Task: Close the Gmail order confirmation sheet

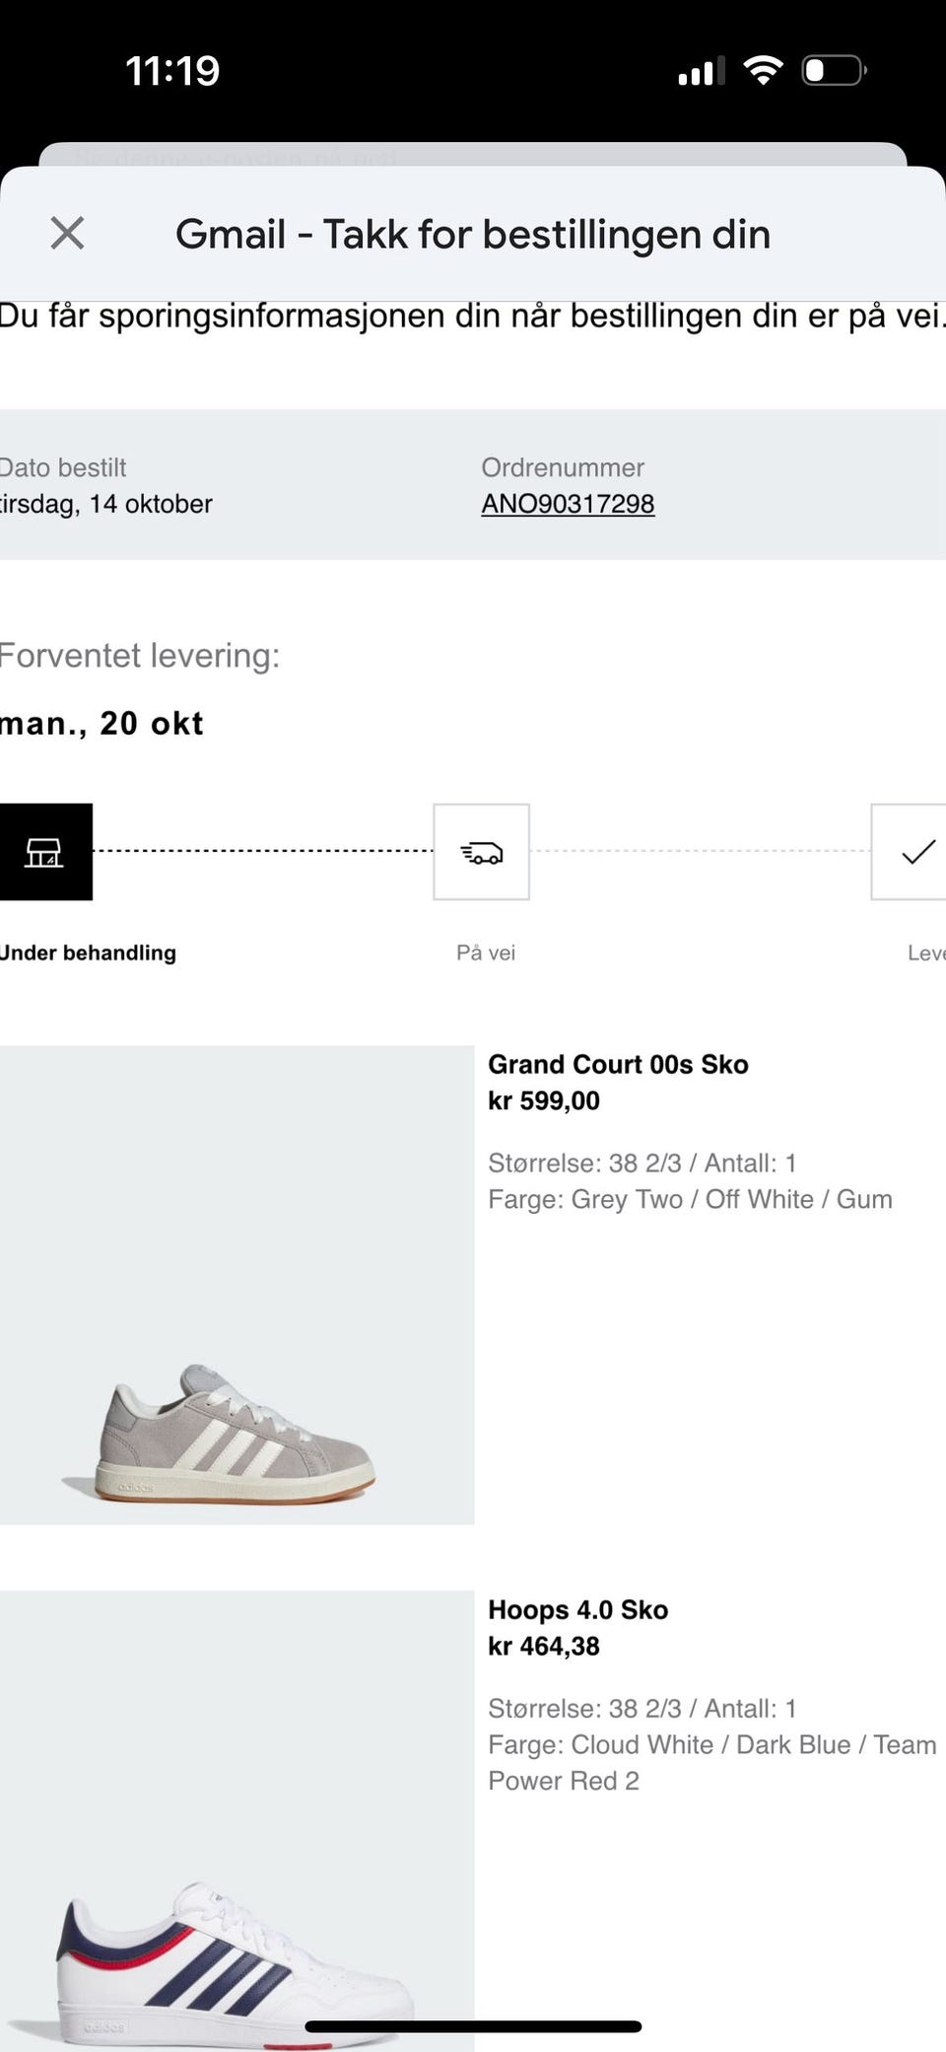Action: pos(67,234)
